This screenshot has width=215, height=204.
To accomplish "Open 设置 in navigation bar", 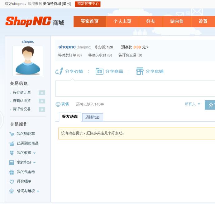I will pyautogui.click(x=203, y=22).
